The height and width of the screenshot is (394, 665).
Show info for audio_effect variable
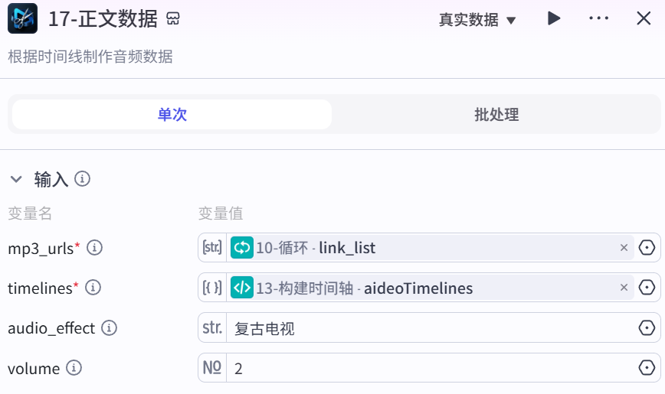point(109,328)
